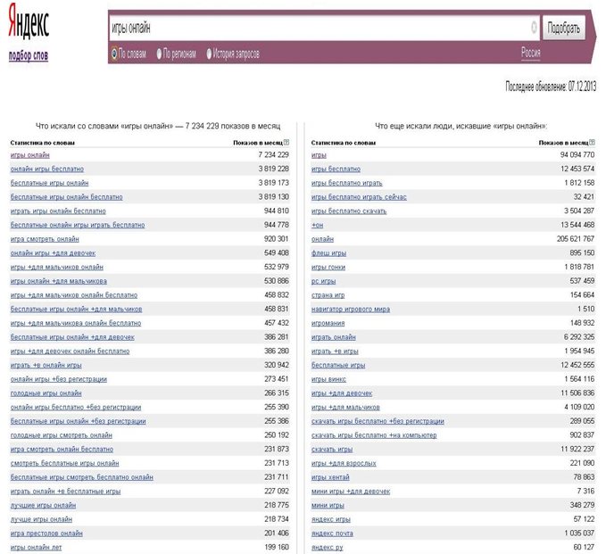Click the Яндекс logo

(29, 22)
